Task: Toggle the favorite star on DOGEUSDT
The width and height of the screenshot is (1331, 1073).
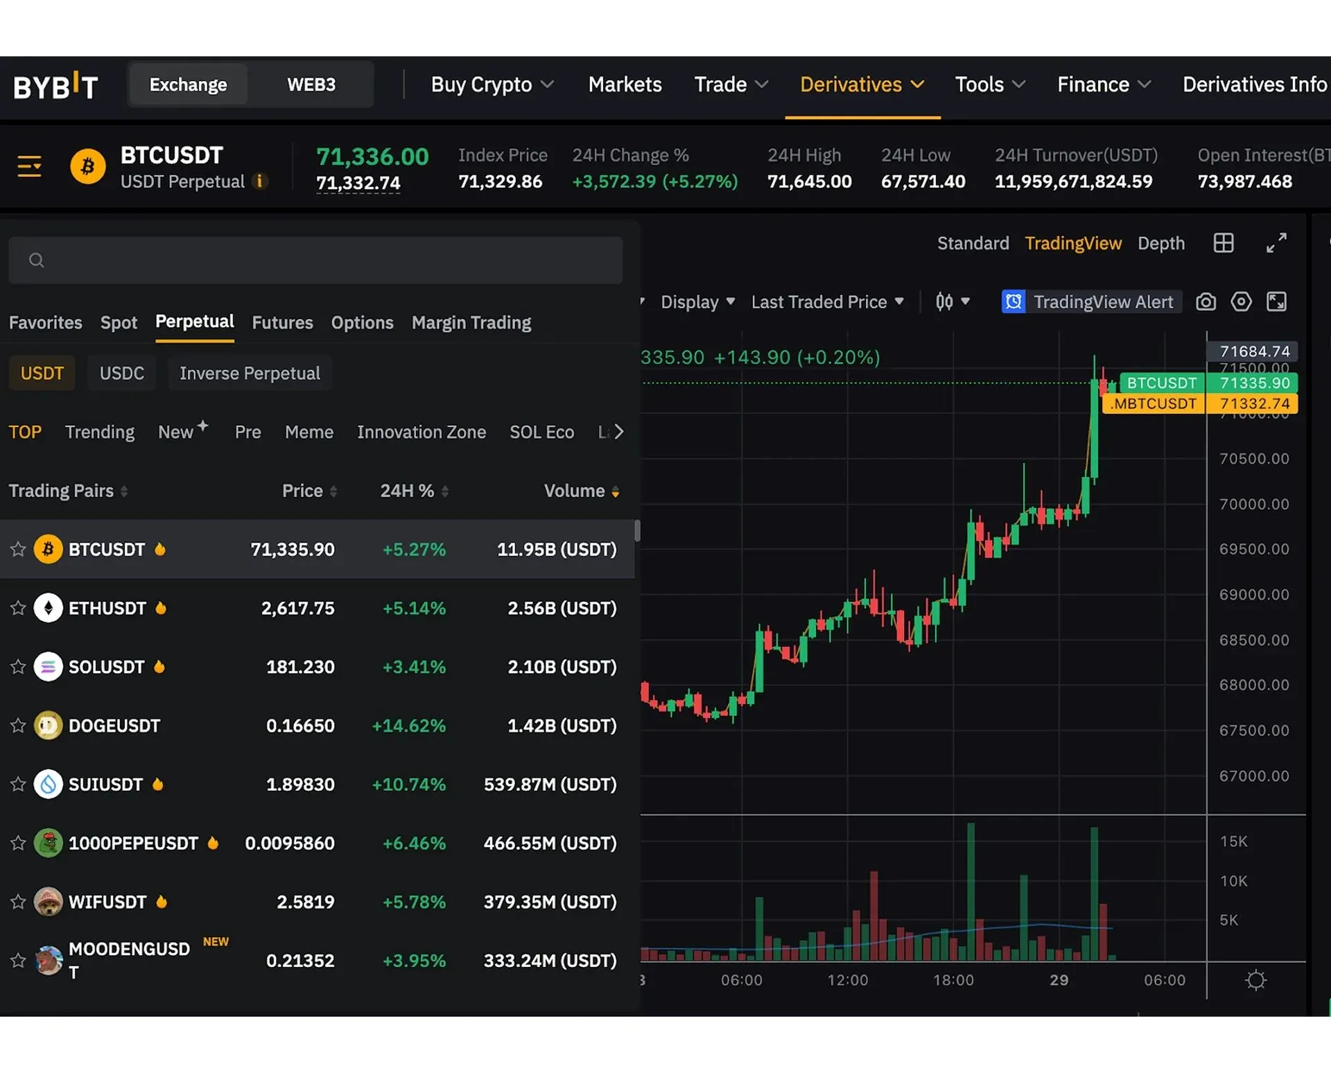Action: coord(18,726)
